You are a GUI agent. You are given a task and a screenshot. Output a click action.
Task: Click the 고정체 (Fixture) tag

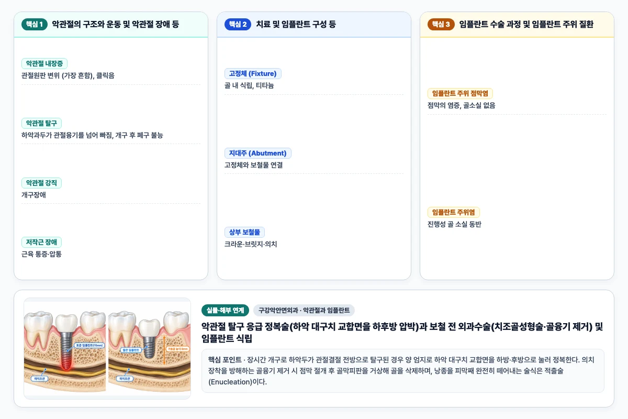point(253,74)
